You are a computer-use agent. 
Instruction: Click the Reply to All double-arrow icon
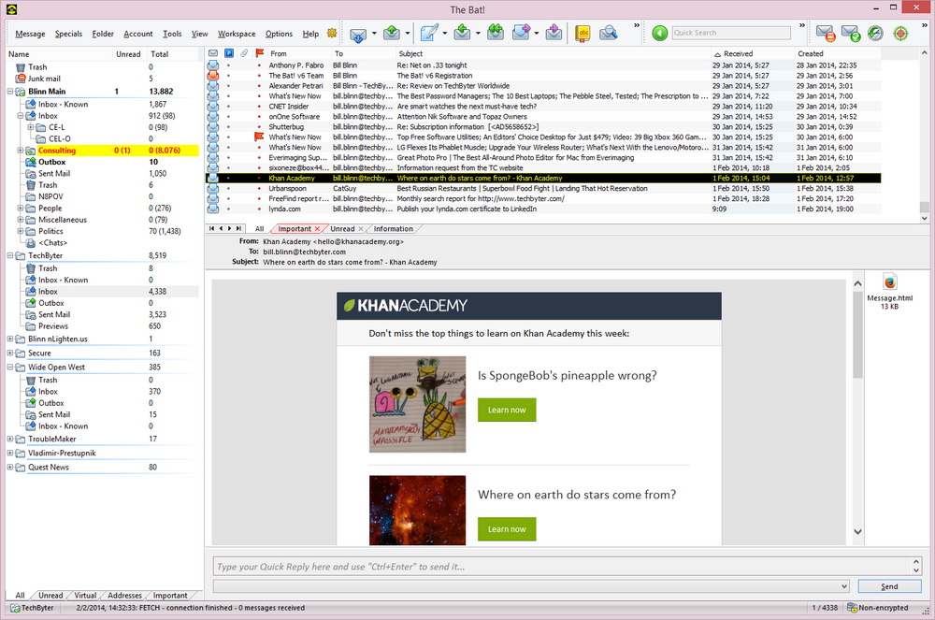496,33
